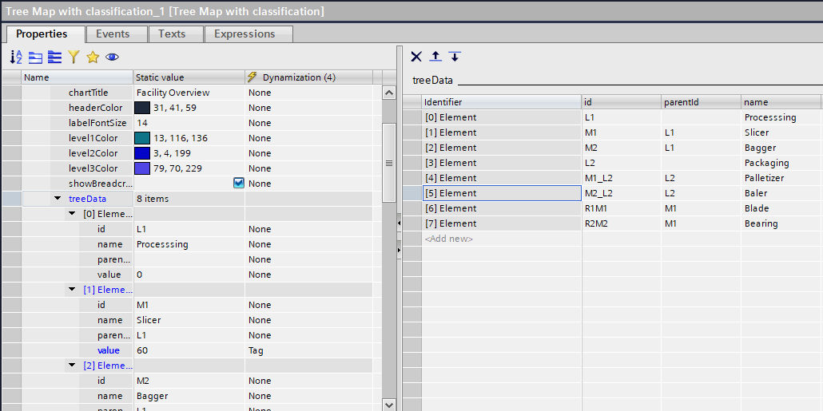Click the Identifier column header
This screenshot has width=823, height=411.
[502, 102]
